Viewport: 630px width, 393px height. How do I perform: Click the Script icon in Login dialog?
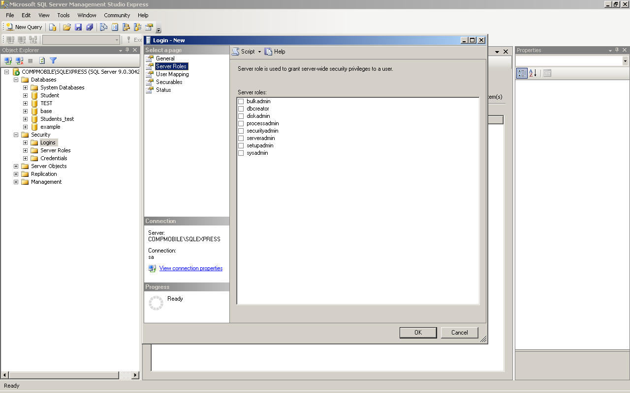(236, 52)
